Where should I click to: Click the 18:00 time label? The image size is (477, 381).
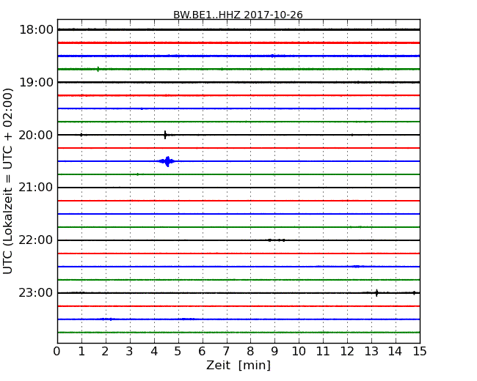pyautogui.click(x=36, y=30)
